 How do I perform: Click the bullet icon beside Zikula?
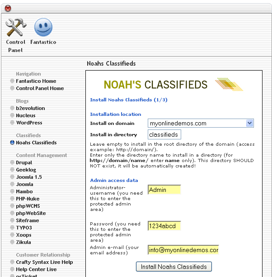tap(12, 242)
